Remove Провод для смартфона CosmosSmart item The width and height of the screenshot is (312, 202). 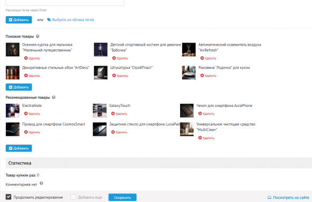(x=32, y=132)
